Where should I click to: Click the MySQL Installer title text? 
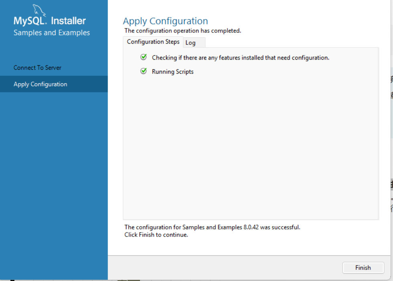coord(50,21)
